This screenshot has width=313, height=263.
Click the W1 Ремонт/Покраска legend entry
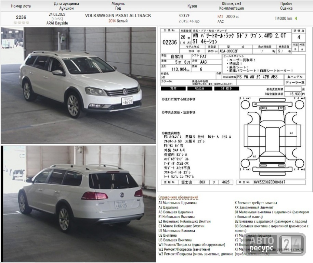click(192, 245)
